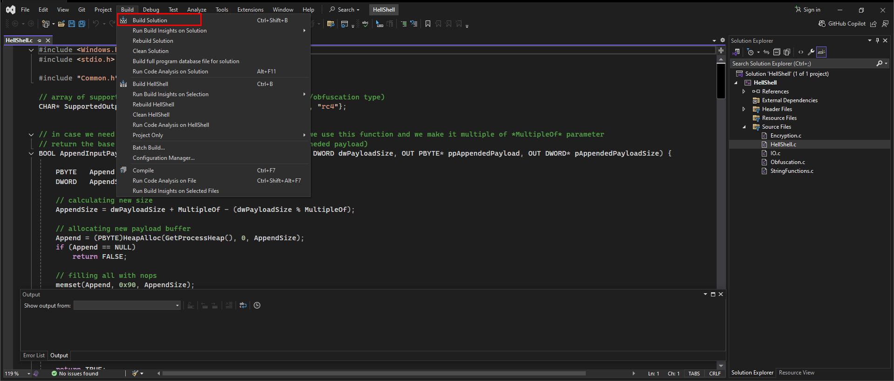
Task: Click the Show All Files icon in Solution Explorer
Action: tap(787, 52)
